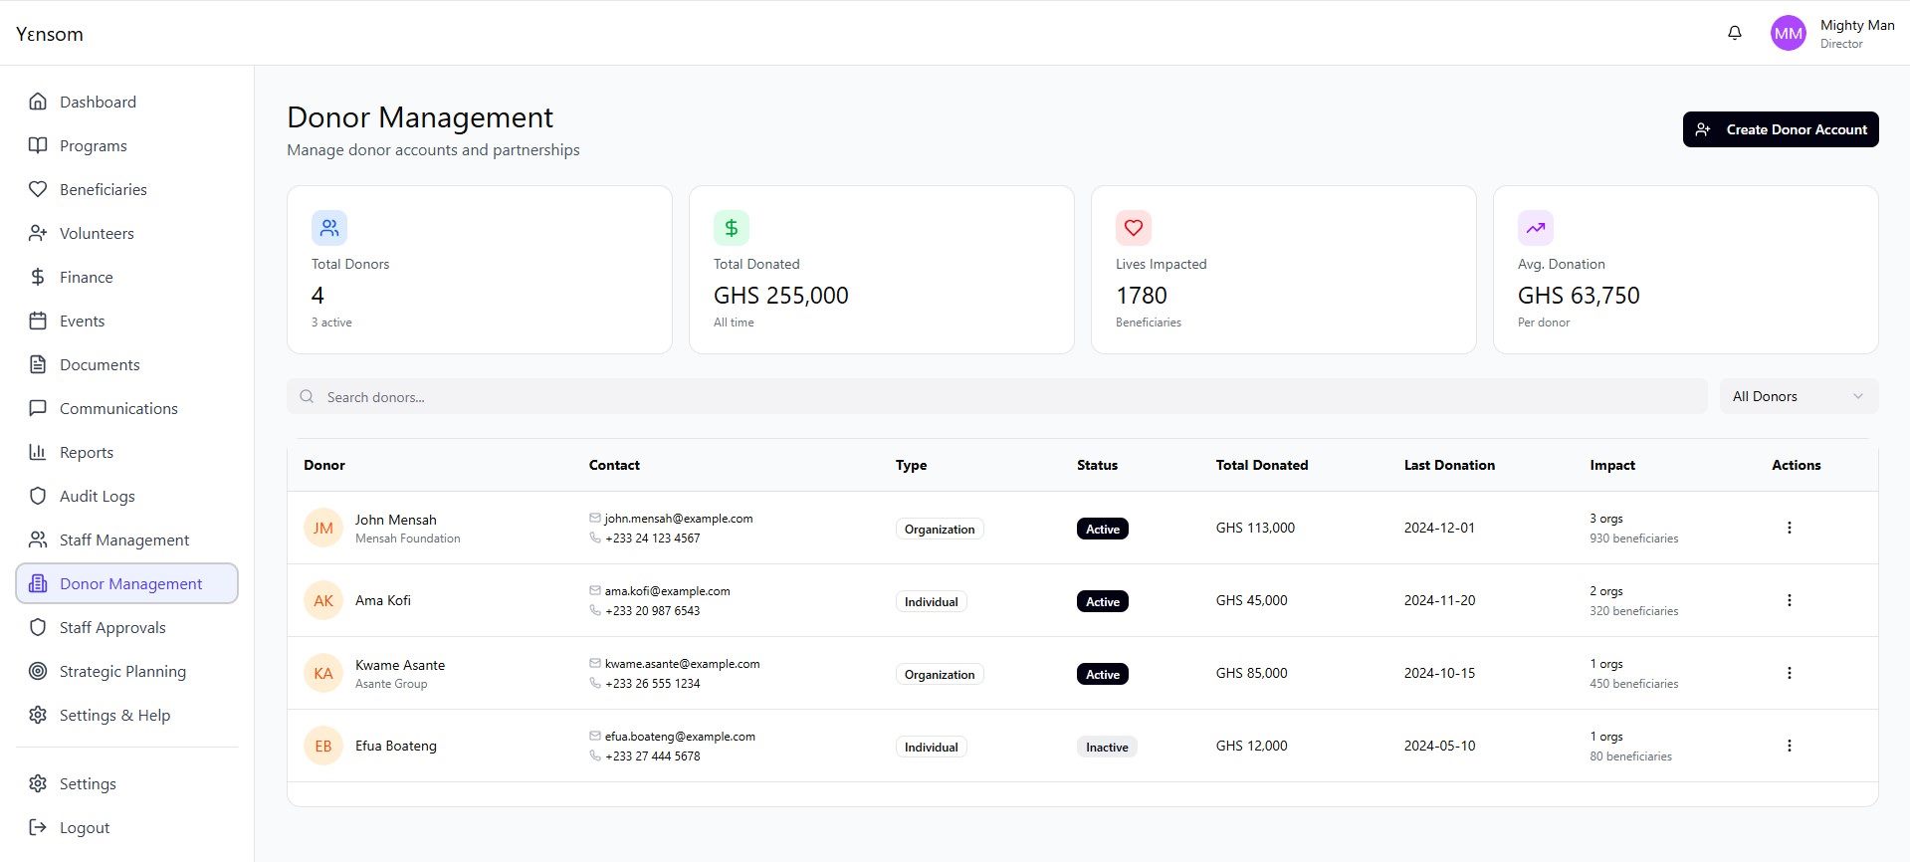Click last donation date 2024-11-20
Viewport: 1910px width, 862px height.
[x=1439, y=600]
